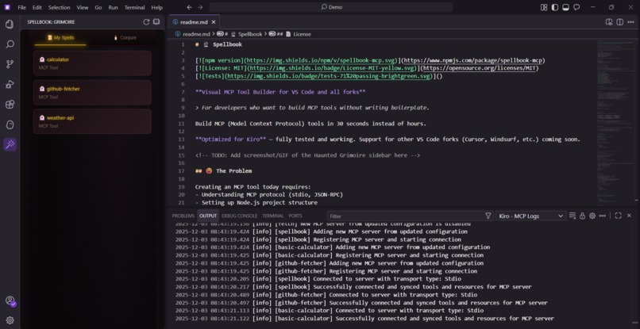Close the bottom panel
This screenshot has width=640, height=329.
tap(629, 216)
